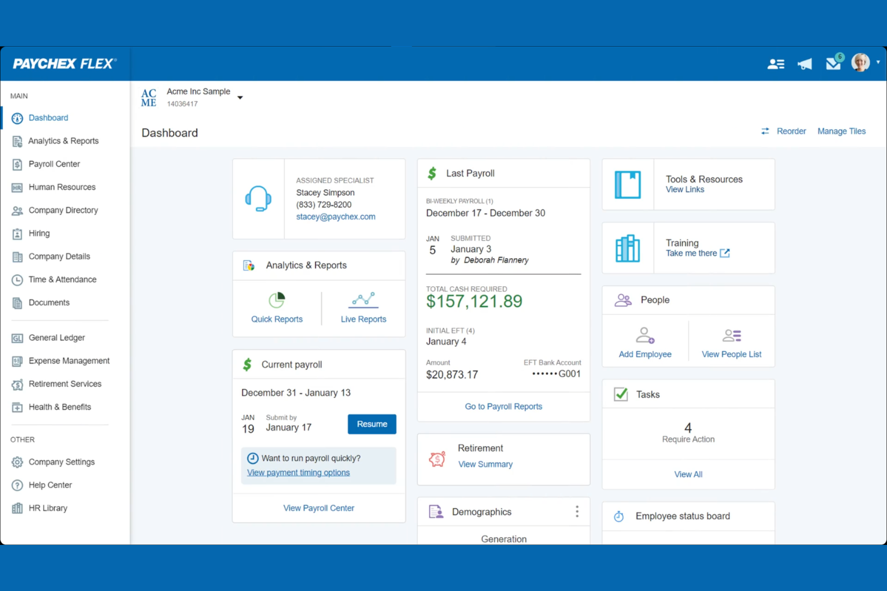
Task: Email stacey@paychex.com link
Action: pos(336,217)
